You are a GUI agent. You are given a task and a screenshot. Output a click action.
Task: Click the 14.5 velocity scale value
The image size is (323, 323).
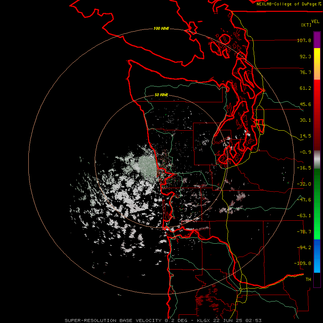[x=305, y=136]
